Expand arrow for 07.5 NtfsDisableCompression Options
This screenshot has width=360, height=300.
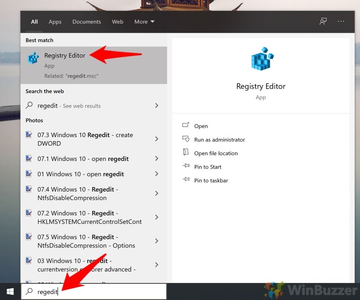(x=157, y=241)
